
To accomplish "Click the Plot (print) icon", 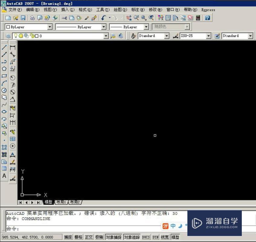I will click(x=32, y=18).
